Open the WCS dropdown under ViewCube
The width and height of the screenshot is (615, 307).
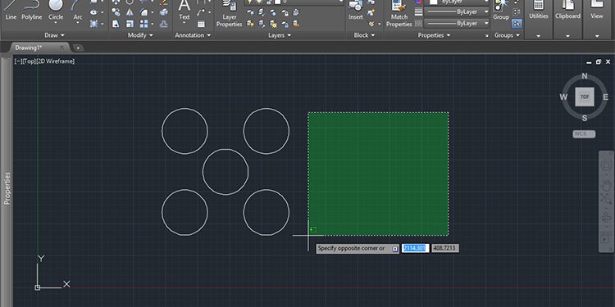point(584,134)
